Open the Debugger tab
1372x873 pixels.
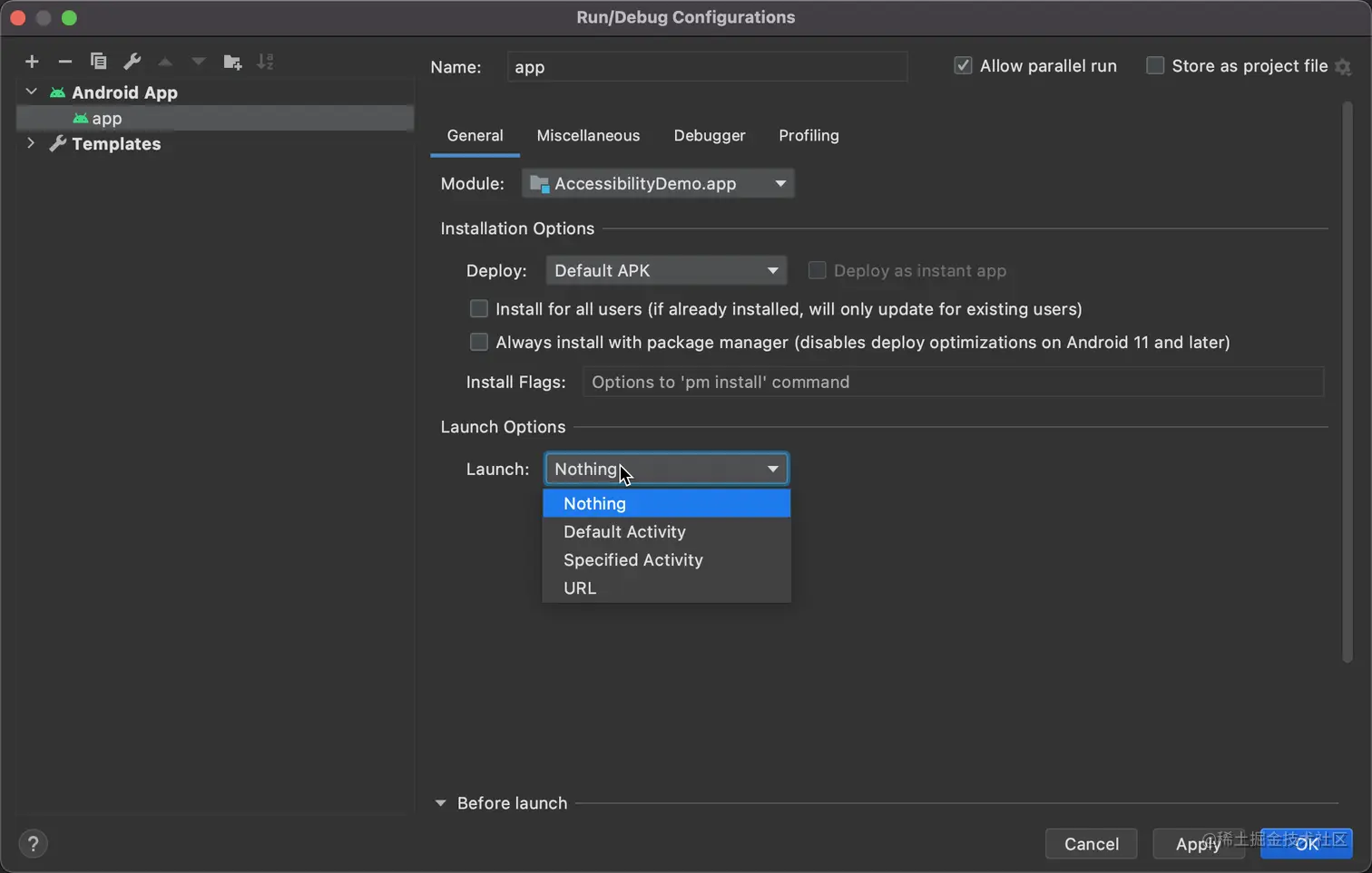(710, 135)
